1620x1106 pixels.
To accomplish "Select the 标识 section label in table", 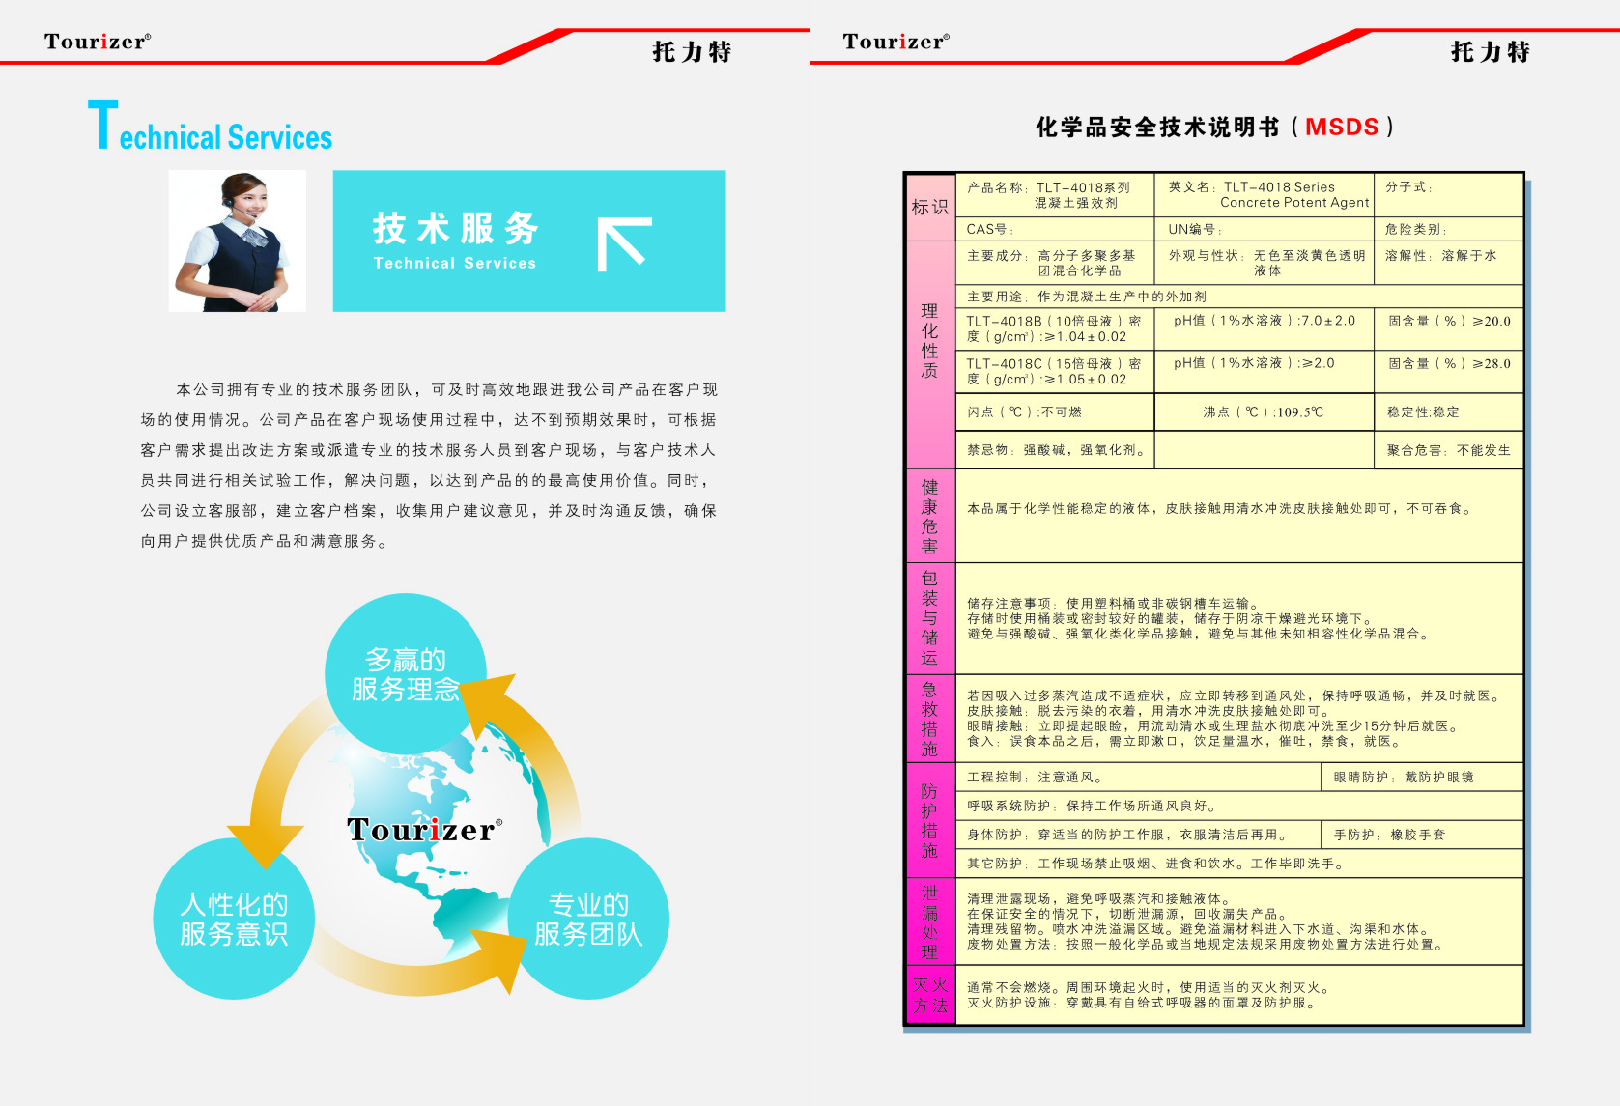I will (929, 207).
